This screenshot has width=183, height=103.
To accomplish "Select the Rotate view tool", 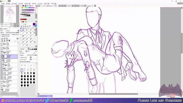I will (25, 26).
